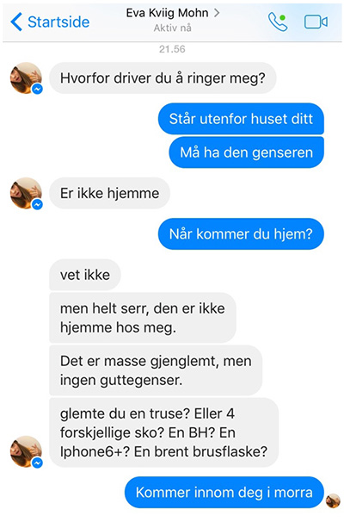Expand the chevron beside Eva Kviig Mohn

tap(217, 13)
